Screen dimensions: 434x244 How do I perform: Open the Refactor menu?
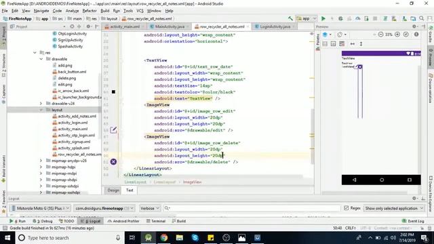tap(90, 11)
